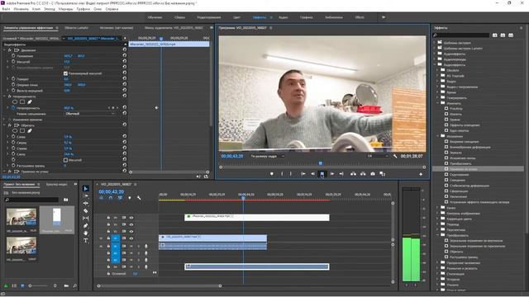Add a marker in Program monitor
This screenshot has width=529, height=297.
[x=272, y=174]
